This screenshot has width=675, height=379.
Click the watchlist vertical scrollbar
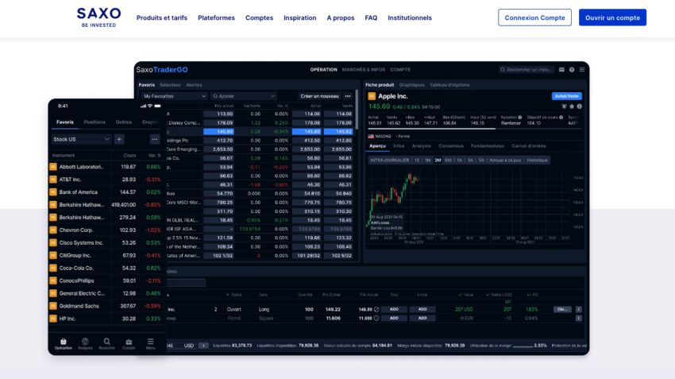[x=357, y=110]
